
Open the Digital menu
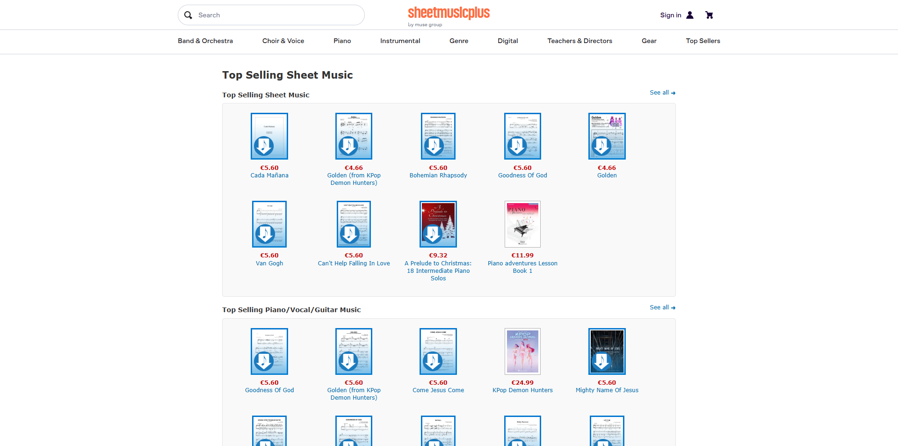tap(507, 41)
